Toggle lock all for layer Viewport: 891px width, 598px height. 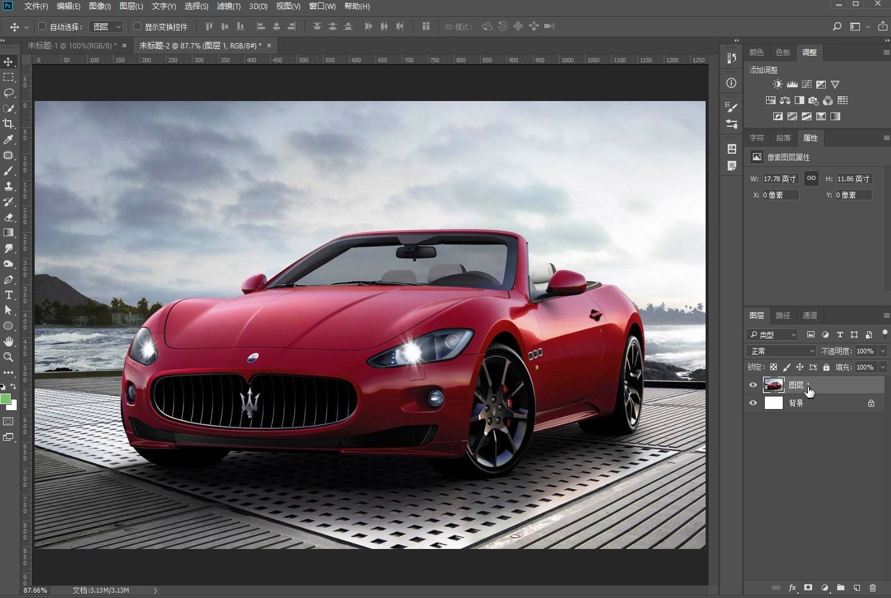pos(826,367)
